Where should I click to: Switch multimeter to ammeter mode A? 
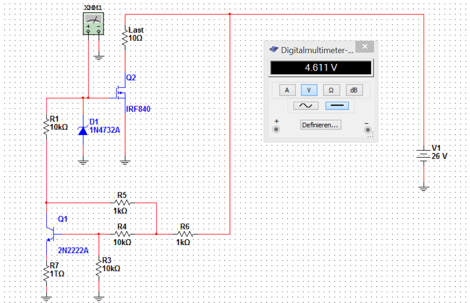(x=287, y=90)
